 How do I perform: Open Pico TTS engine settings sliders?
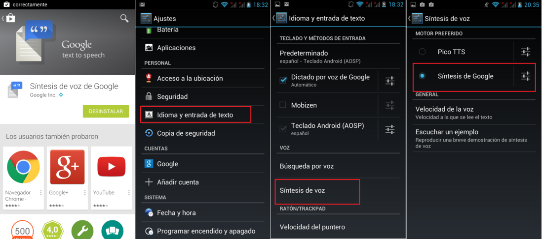click(x=526, y=52)
